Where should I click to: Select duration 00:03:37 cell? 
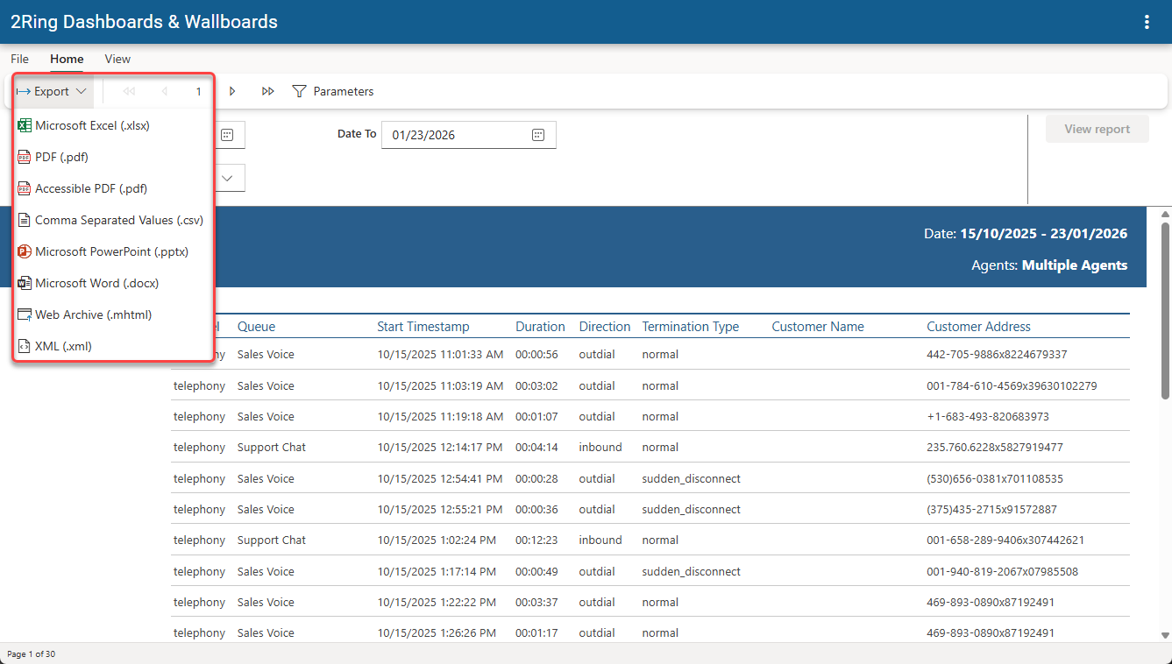(x=536, y=603)
